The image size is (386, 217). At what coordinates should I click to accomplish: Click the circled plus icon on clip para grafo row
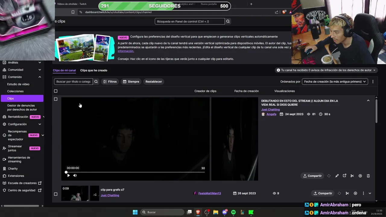355,193
